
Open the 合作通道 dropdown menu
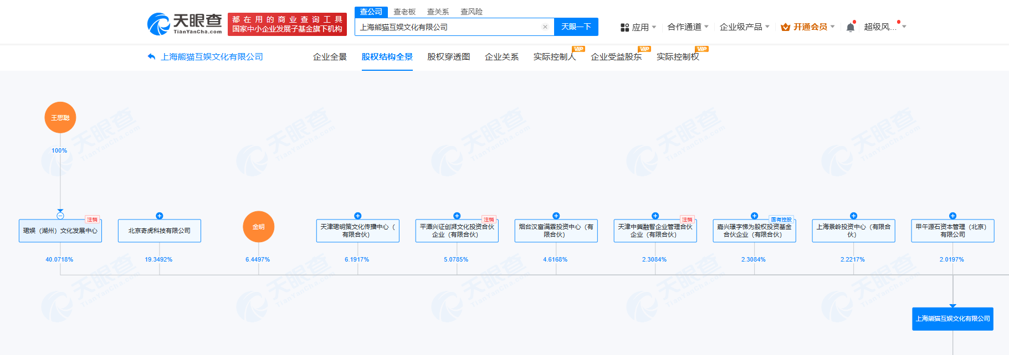click(x=688, y=27)
